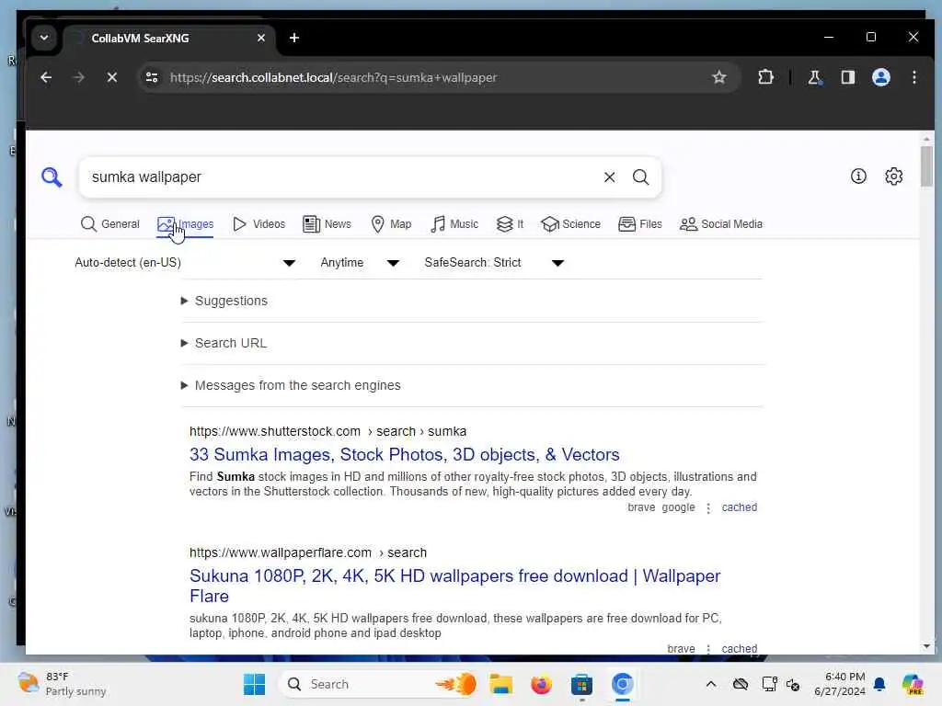
Task: Switch to the General category tab
Action: (x=110, y=224)
